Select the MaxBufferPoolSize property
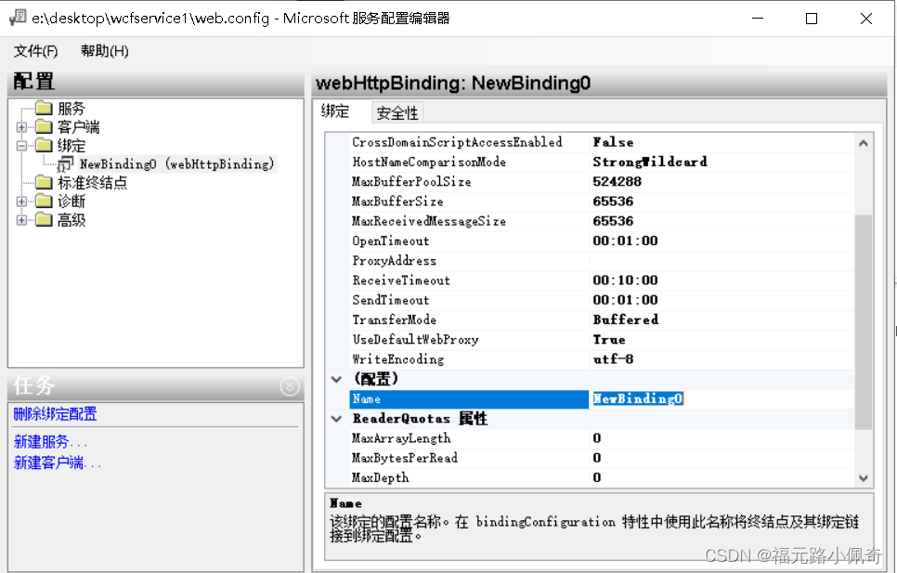This screenshot has height=573, width=897. [x=411, y=182]
